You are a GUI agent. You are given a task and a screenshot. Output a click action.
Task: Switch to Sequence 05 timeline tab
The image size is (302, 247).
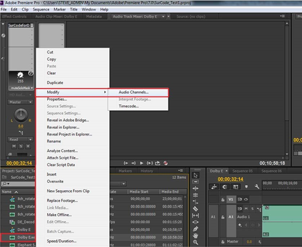coord(242,171)
